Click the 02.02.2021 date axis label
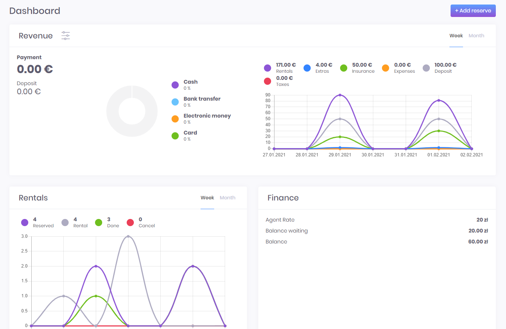Viewport: 506px width, 329px height. [x=472, y=155]
